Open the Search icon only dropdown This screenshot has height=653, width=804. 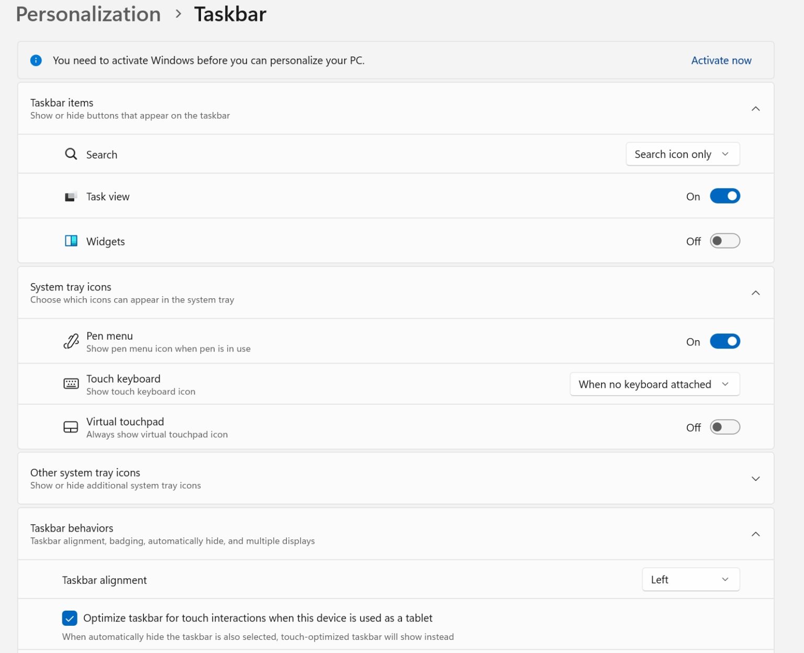pos(683,154)
